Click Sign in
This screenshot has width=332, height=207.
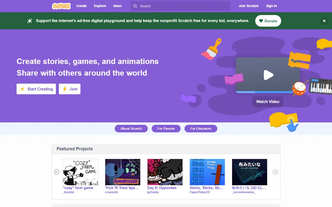click(x=271, y=6)
